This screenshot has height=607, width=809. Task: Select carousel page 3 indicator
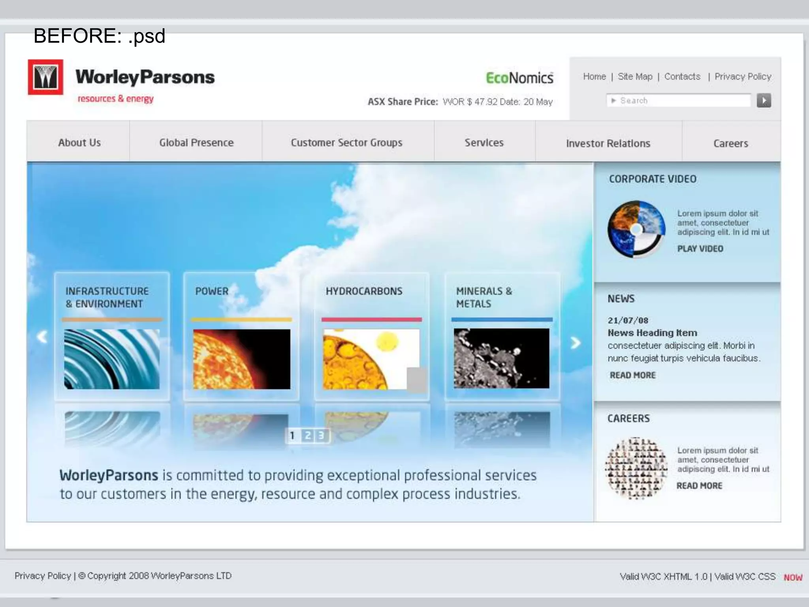click(x=321, y=435)
